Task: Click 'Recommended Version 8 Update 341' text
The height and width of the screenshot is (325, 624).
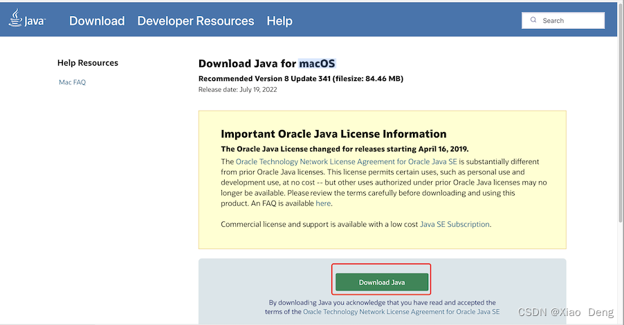Action: [x=264, y=78]
